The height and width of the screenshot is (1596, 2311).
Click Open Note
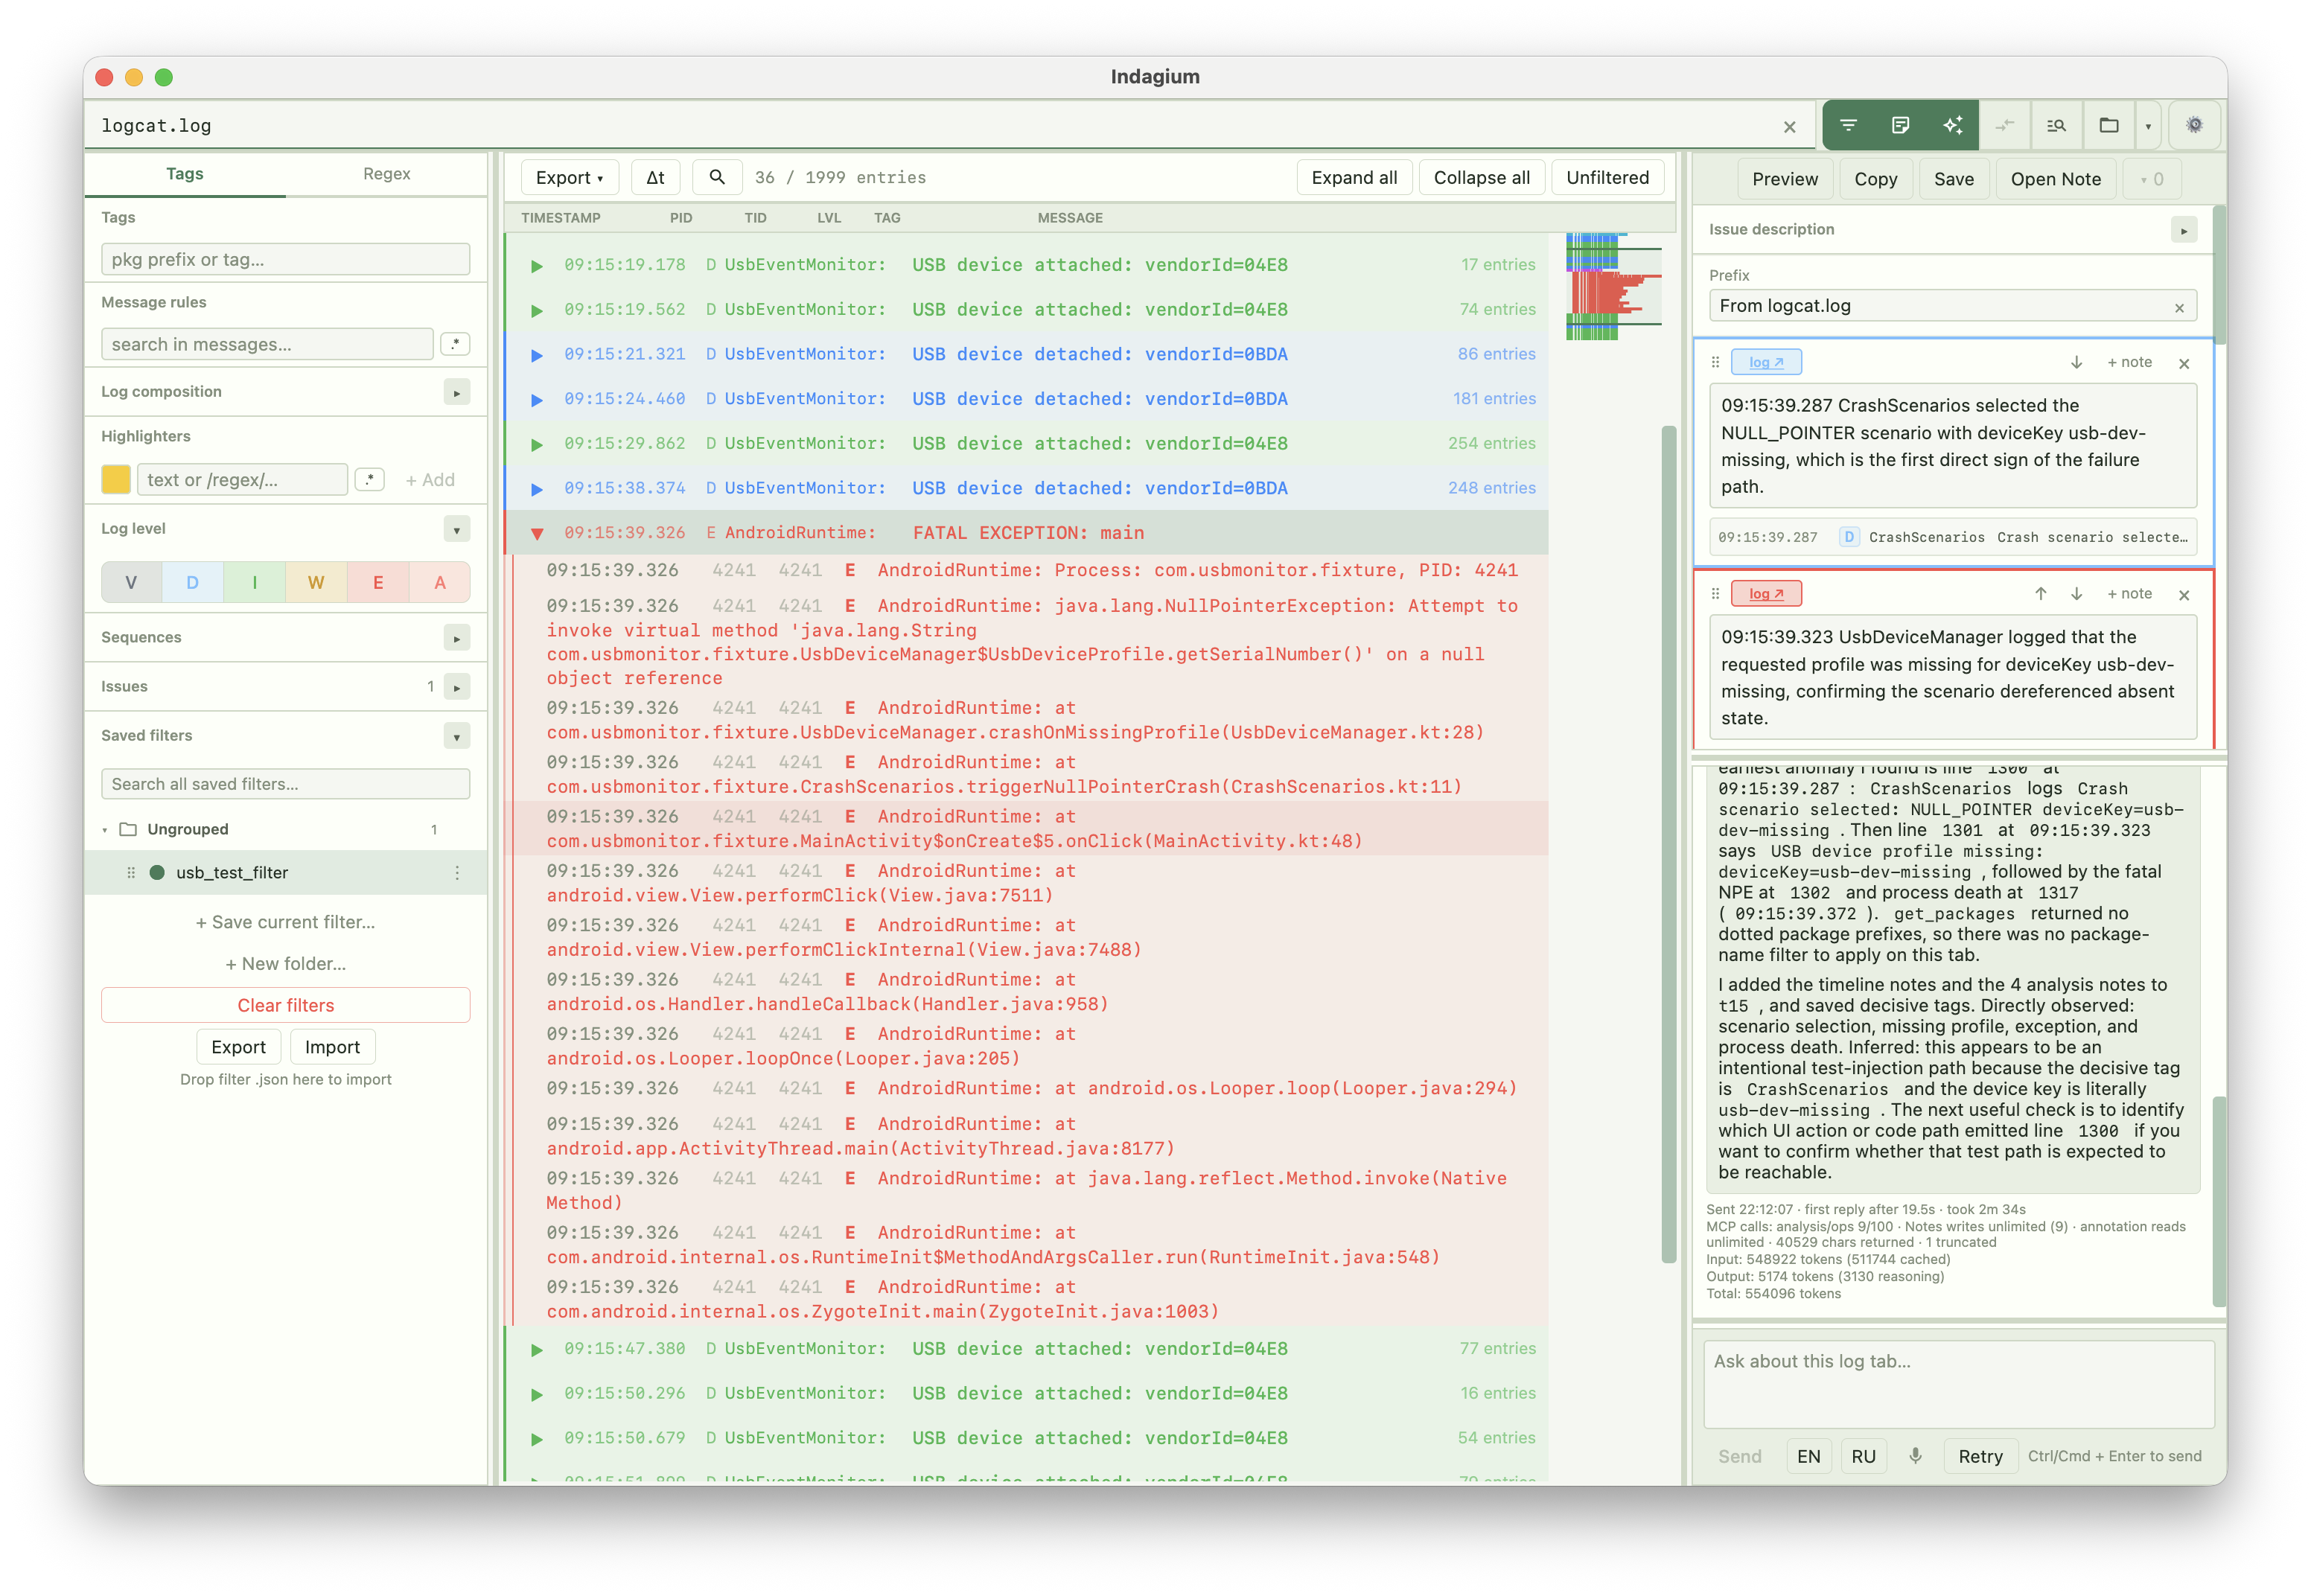2055,179
